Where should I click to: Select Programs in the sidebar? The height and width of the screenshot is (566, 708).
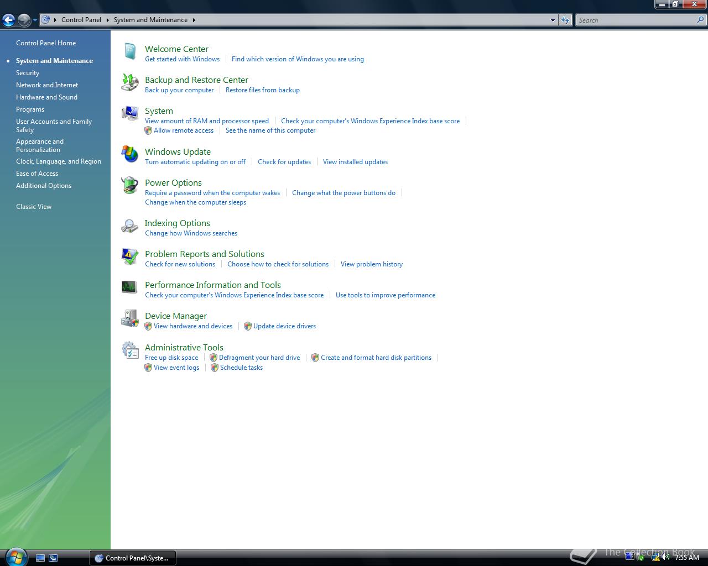(x=30, y=109)
